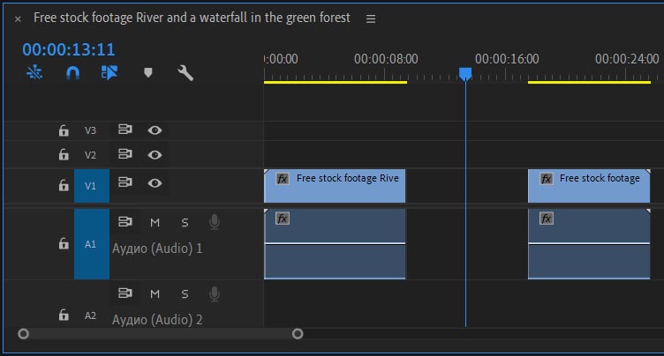Hide V1 track with eye icon
Image resolution: width=664 pixels, height=356 pixels.
[155, 183]
